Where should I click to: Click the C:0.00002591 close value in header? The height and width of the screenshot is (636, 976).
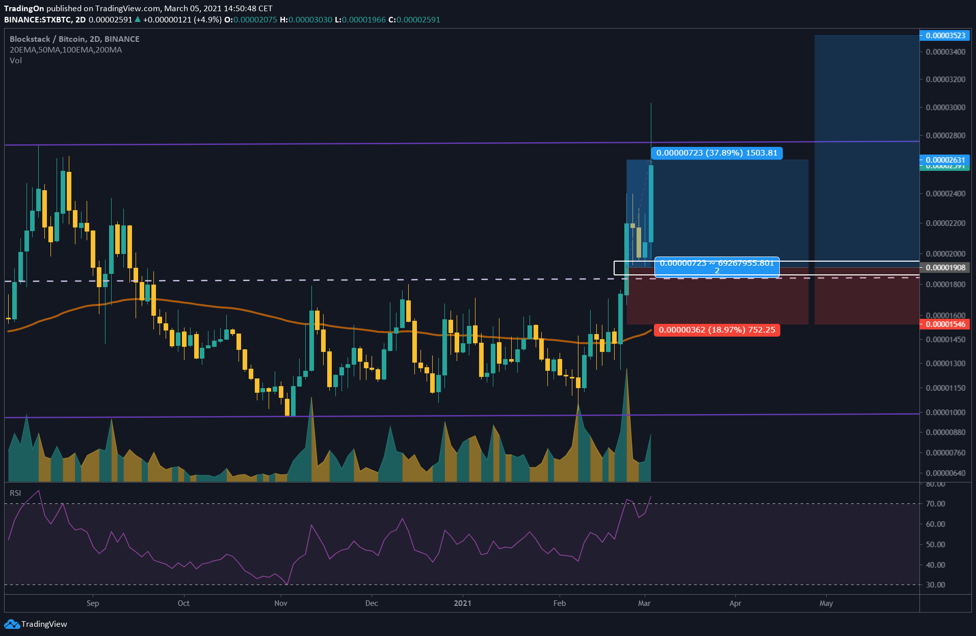[x=414, y=19]
